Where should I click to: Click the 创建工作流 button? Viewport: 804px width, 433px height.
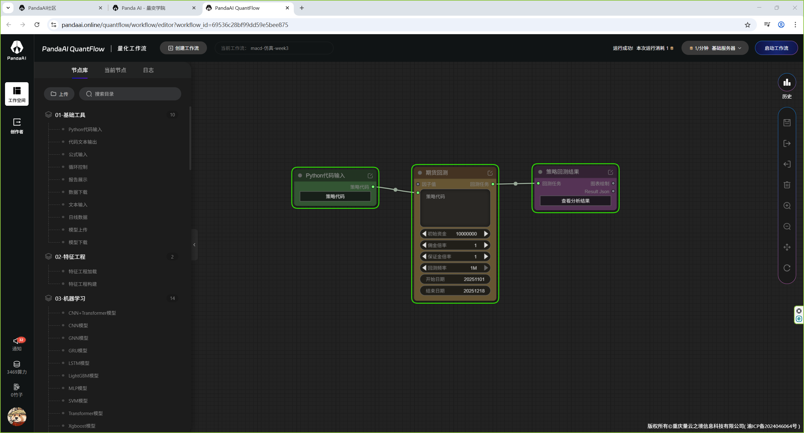pyautogui.click(x=183, y=48)
